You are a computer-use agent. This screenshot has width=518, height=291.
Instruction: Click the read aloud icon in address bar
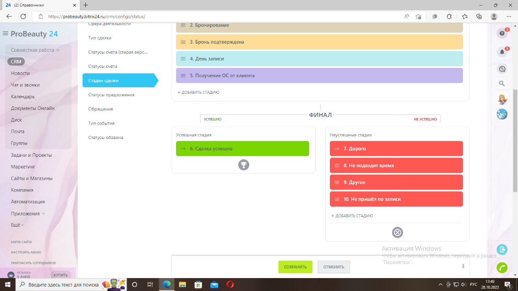pos(407,17)
